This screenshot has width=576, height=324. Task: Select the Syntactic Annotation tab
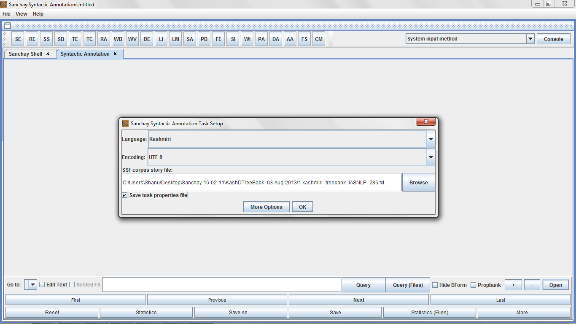85,54
